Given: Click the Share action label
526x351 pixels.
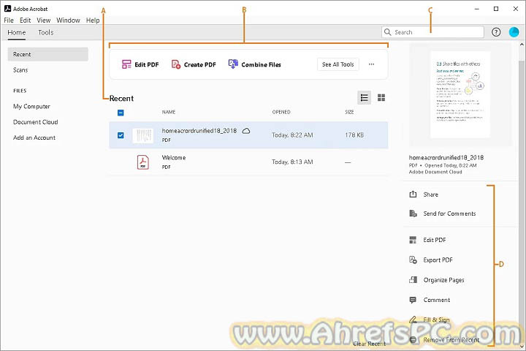Looking at the screenshot, I should click(x=431, y=195).
